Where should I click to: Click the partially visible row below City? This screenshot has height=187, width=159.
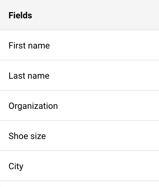(x=80, y=184)
